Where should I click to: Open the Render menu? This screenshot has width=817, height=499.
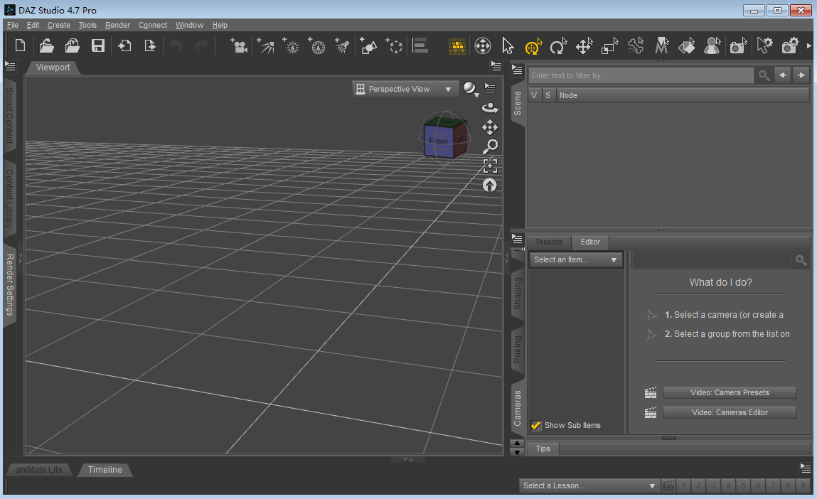[x=118, y=25]
